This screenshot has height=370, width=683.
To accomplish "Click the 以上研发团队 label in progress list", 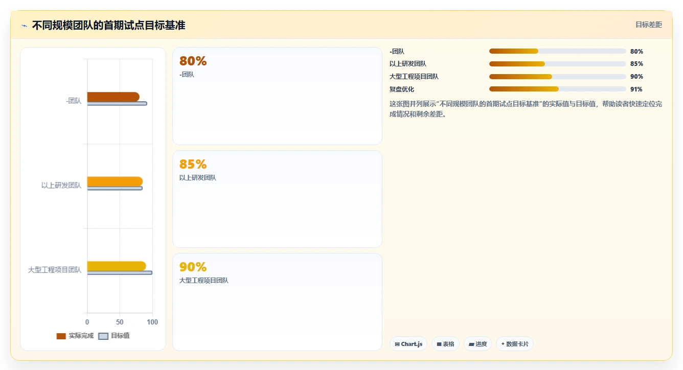I will tap(408, 64).
